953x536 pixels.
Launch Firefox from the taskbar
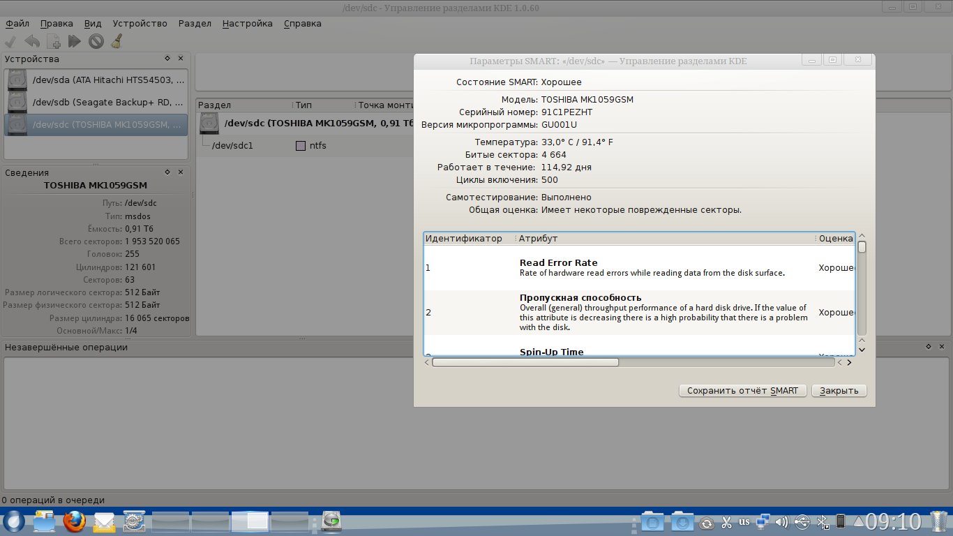point(74,522)
